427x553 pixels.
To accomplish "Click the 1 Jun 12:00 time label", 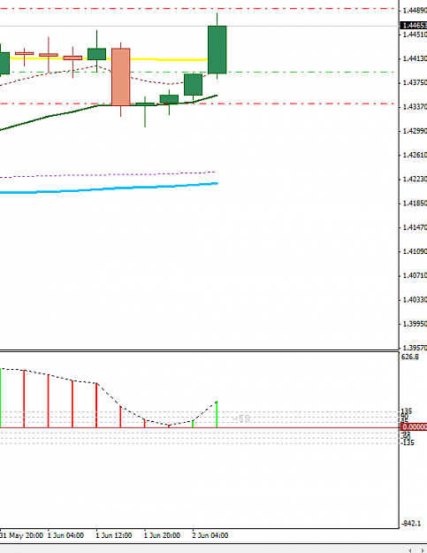I will click(x=114, y=535).
